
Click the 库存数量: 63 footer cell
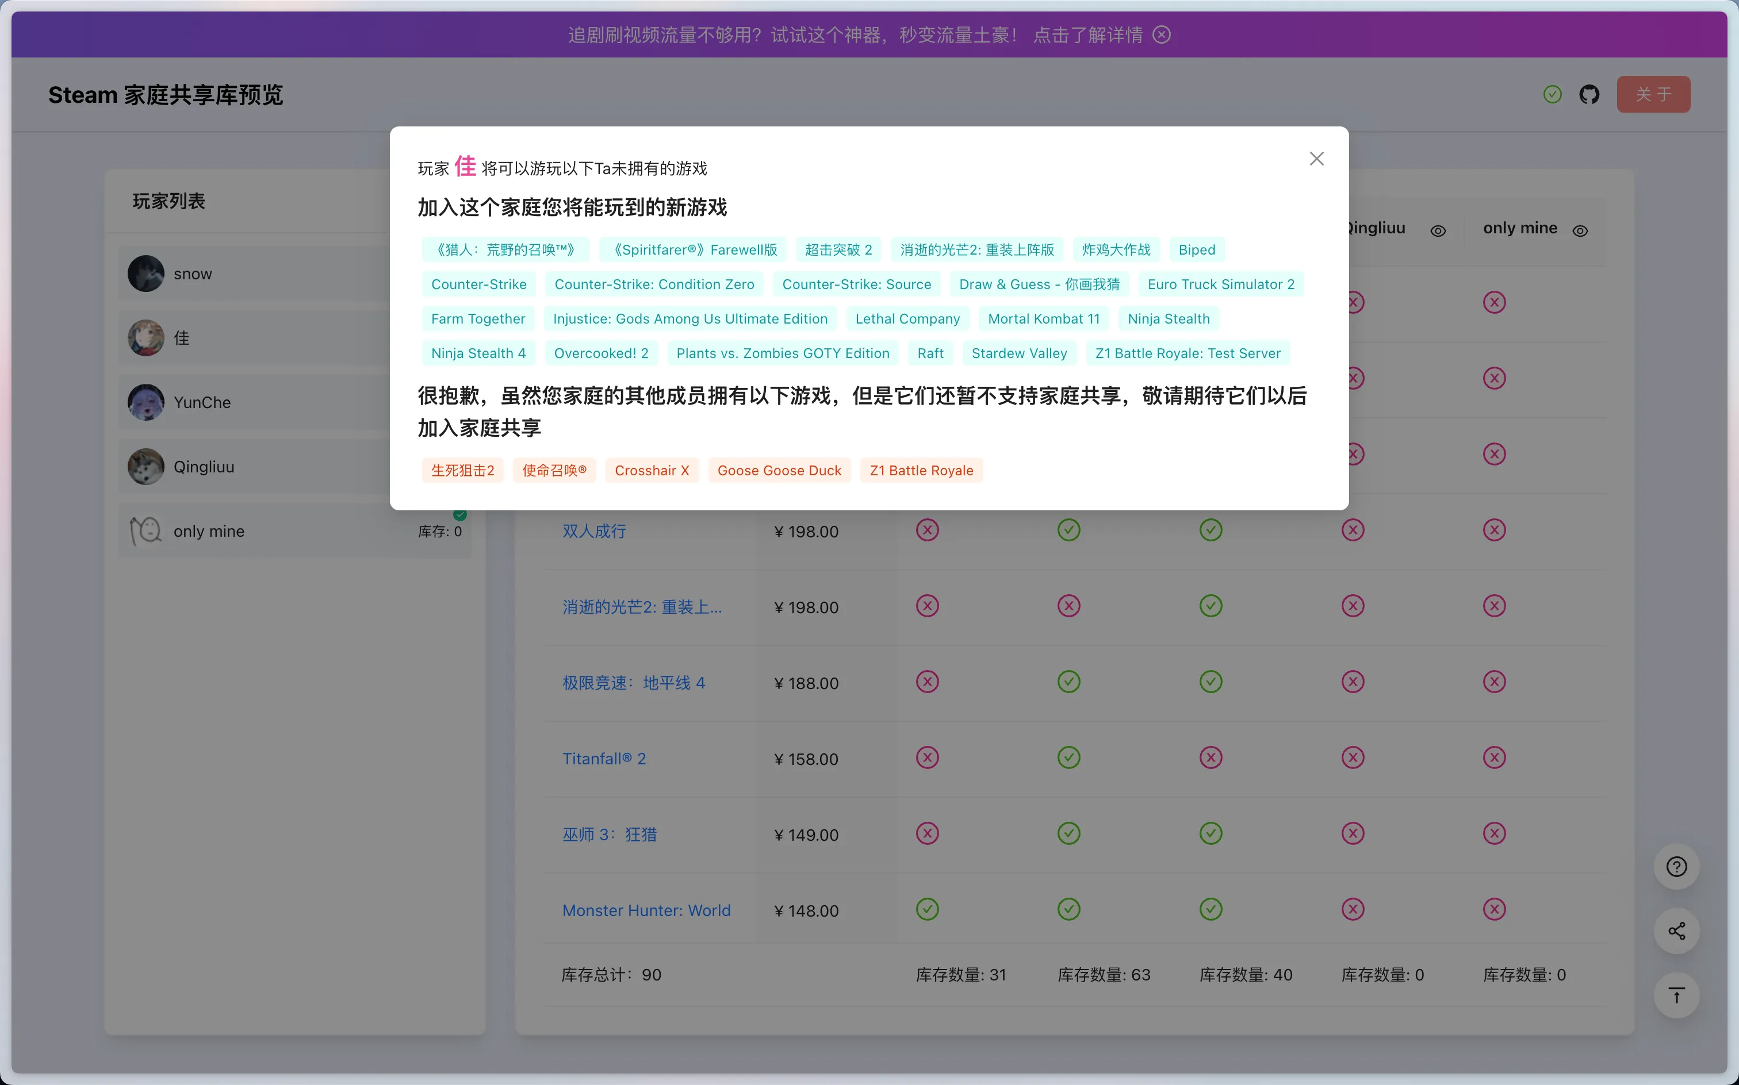pos(1104,975)
